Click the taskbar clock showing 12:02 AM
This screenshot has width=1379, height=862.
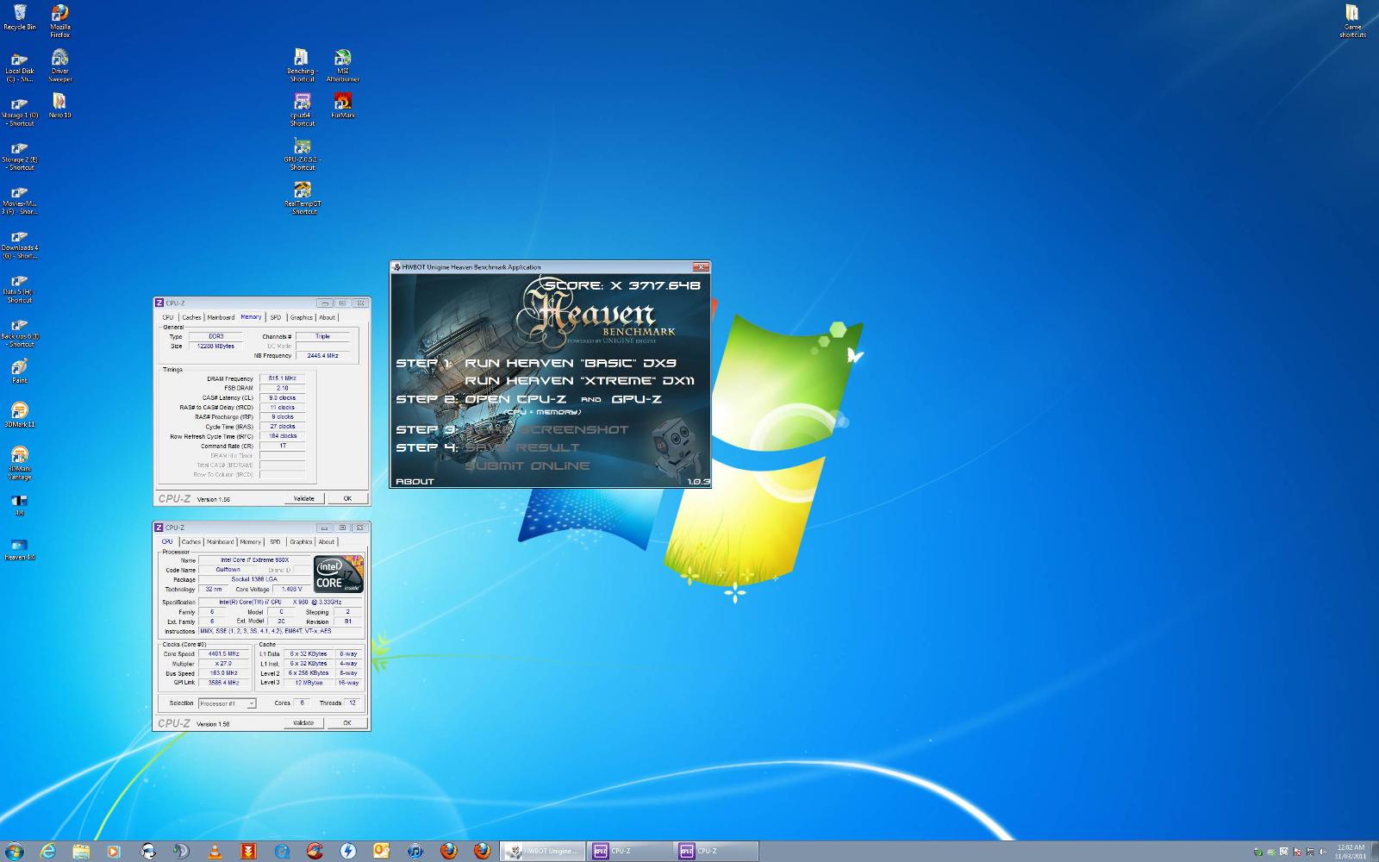coord(1351,852)
